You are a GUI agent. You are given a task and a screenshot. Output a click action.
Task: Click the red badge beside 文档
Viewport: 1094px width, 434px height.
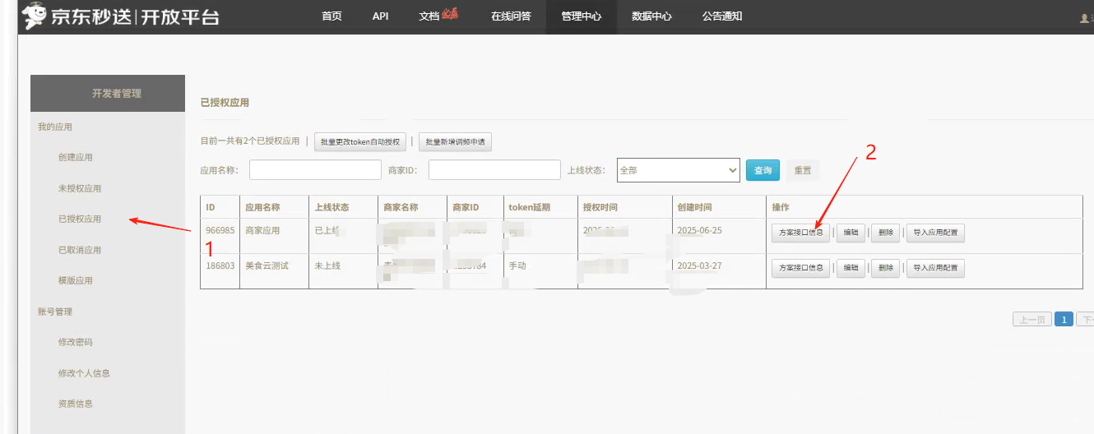click(450, 13)
